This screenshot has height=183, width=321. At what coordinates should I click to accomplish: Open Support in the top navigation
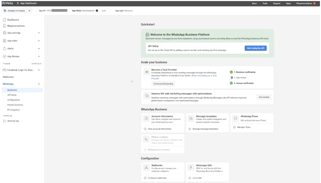(277, 3)
